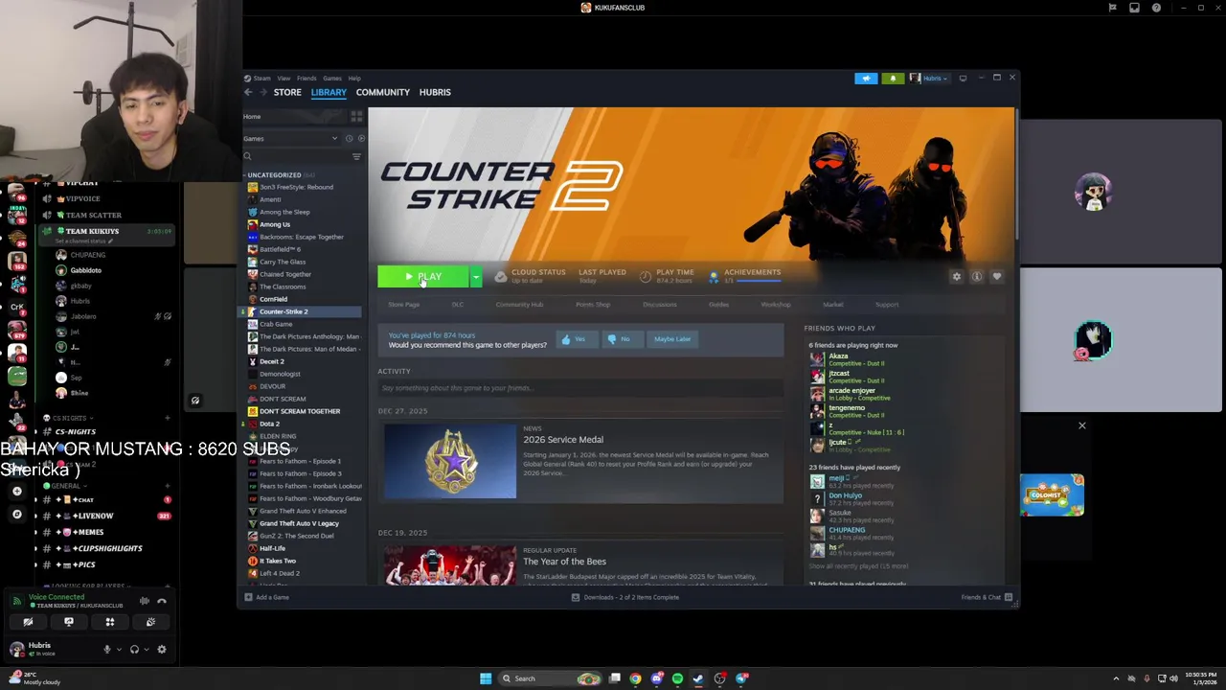Open Discord activities button

[110, 622]
